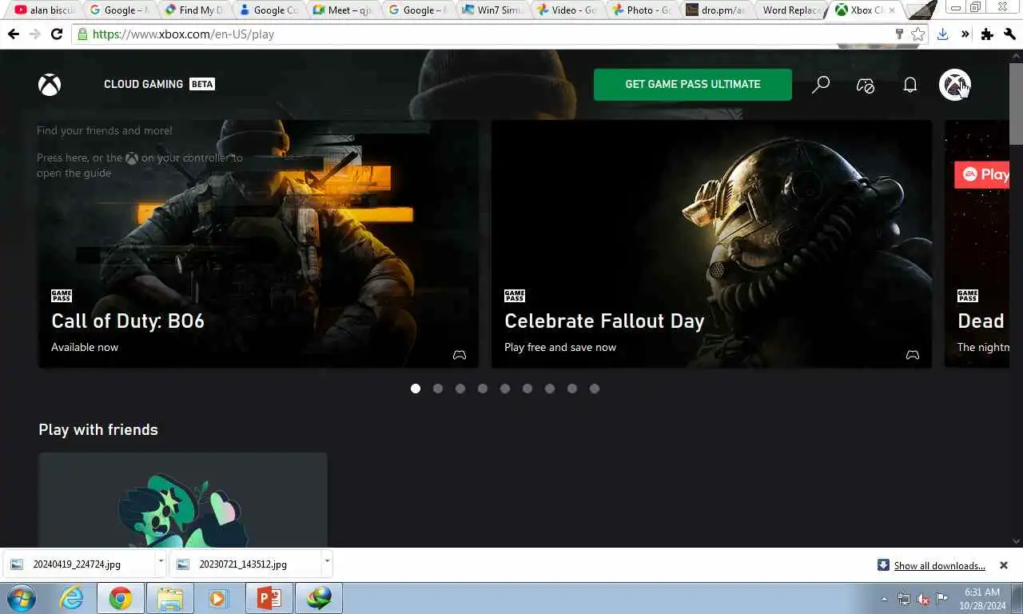Image resolution: width=1023 pixels, height=614 pixels.
Task: Click the browser back arrow
Action: click(x=14, y=34)
